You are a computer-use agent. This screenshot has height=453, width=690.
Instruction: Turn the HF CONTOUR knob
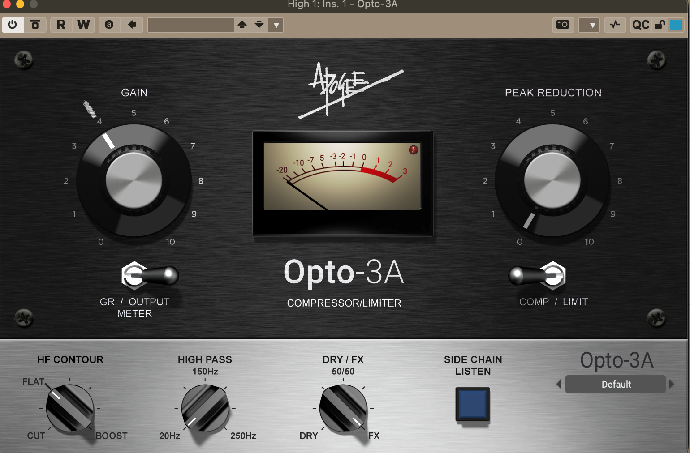[70, 408]
